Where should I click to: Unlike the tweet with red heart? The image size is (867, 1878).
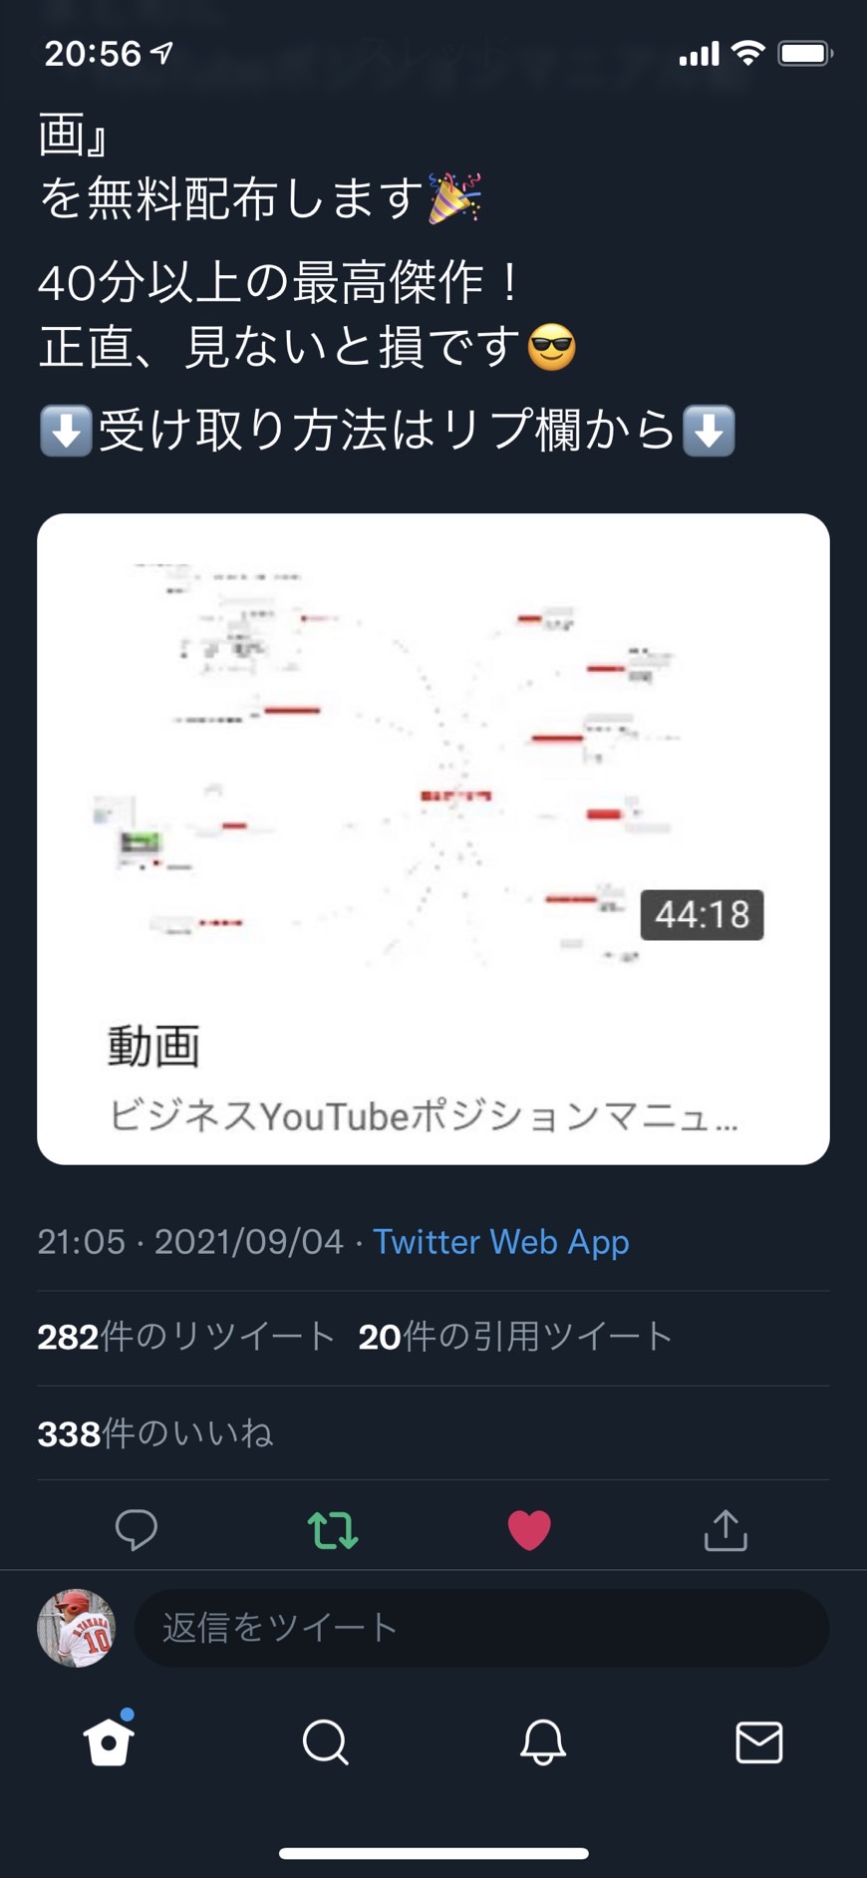[x=529, y=1530]
